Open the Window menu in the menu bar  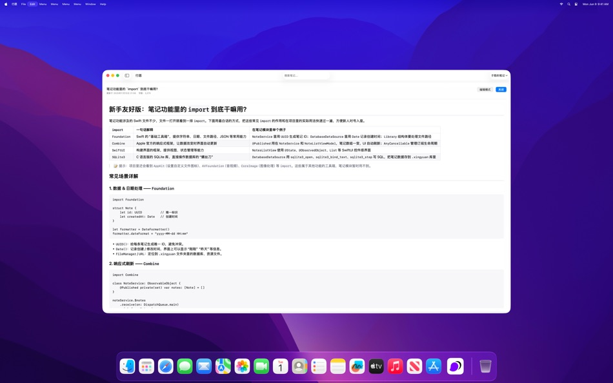(90, 4)
